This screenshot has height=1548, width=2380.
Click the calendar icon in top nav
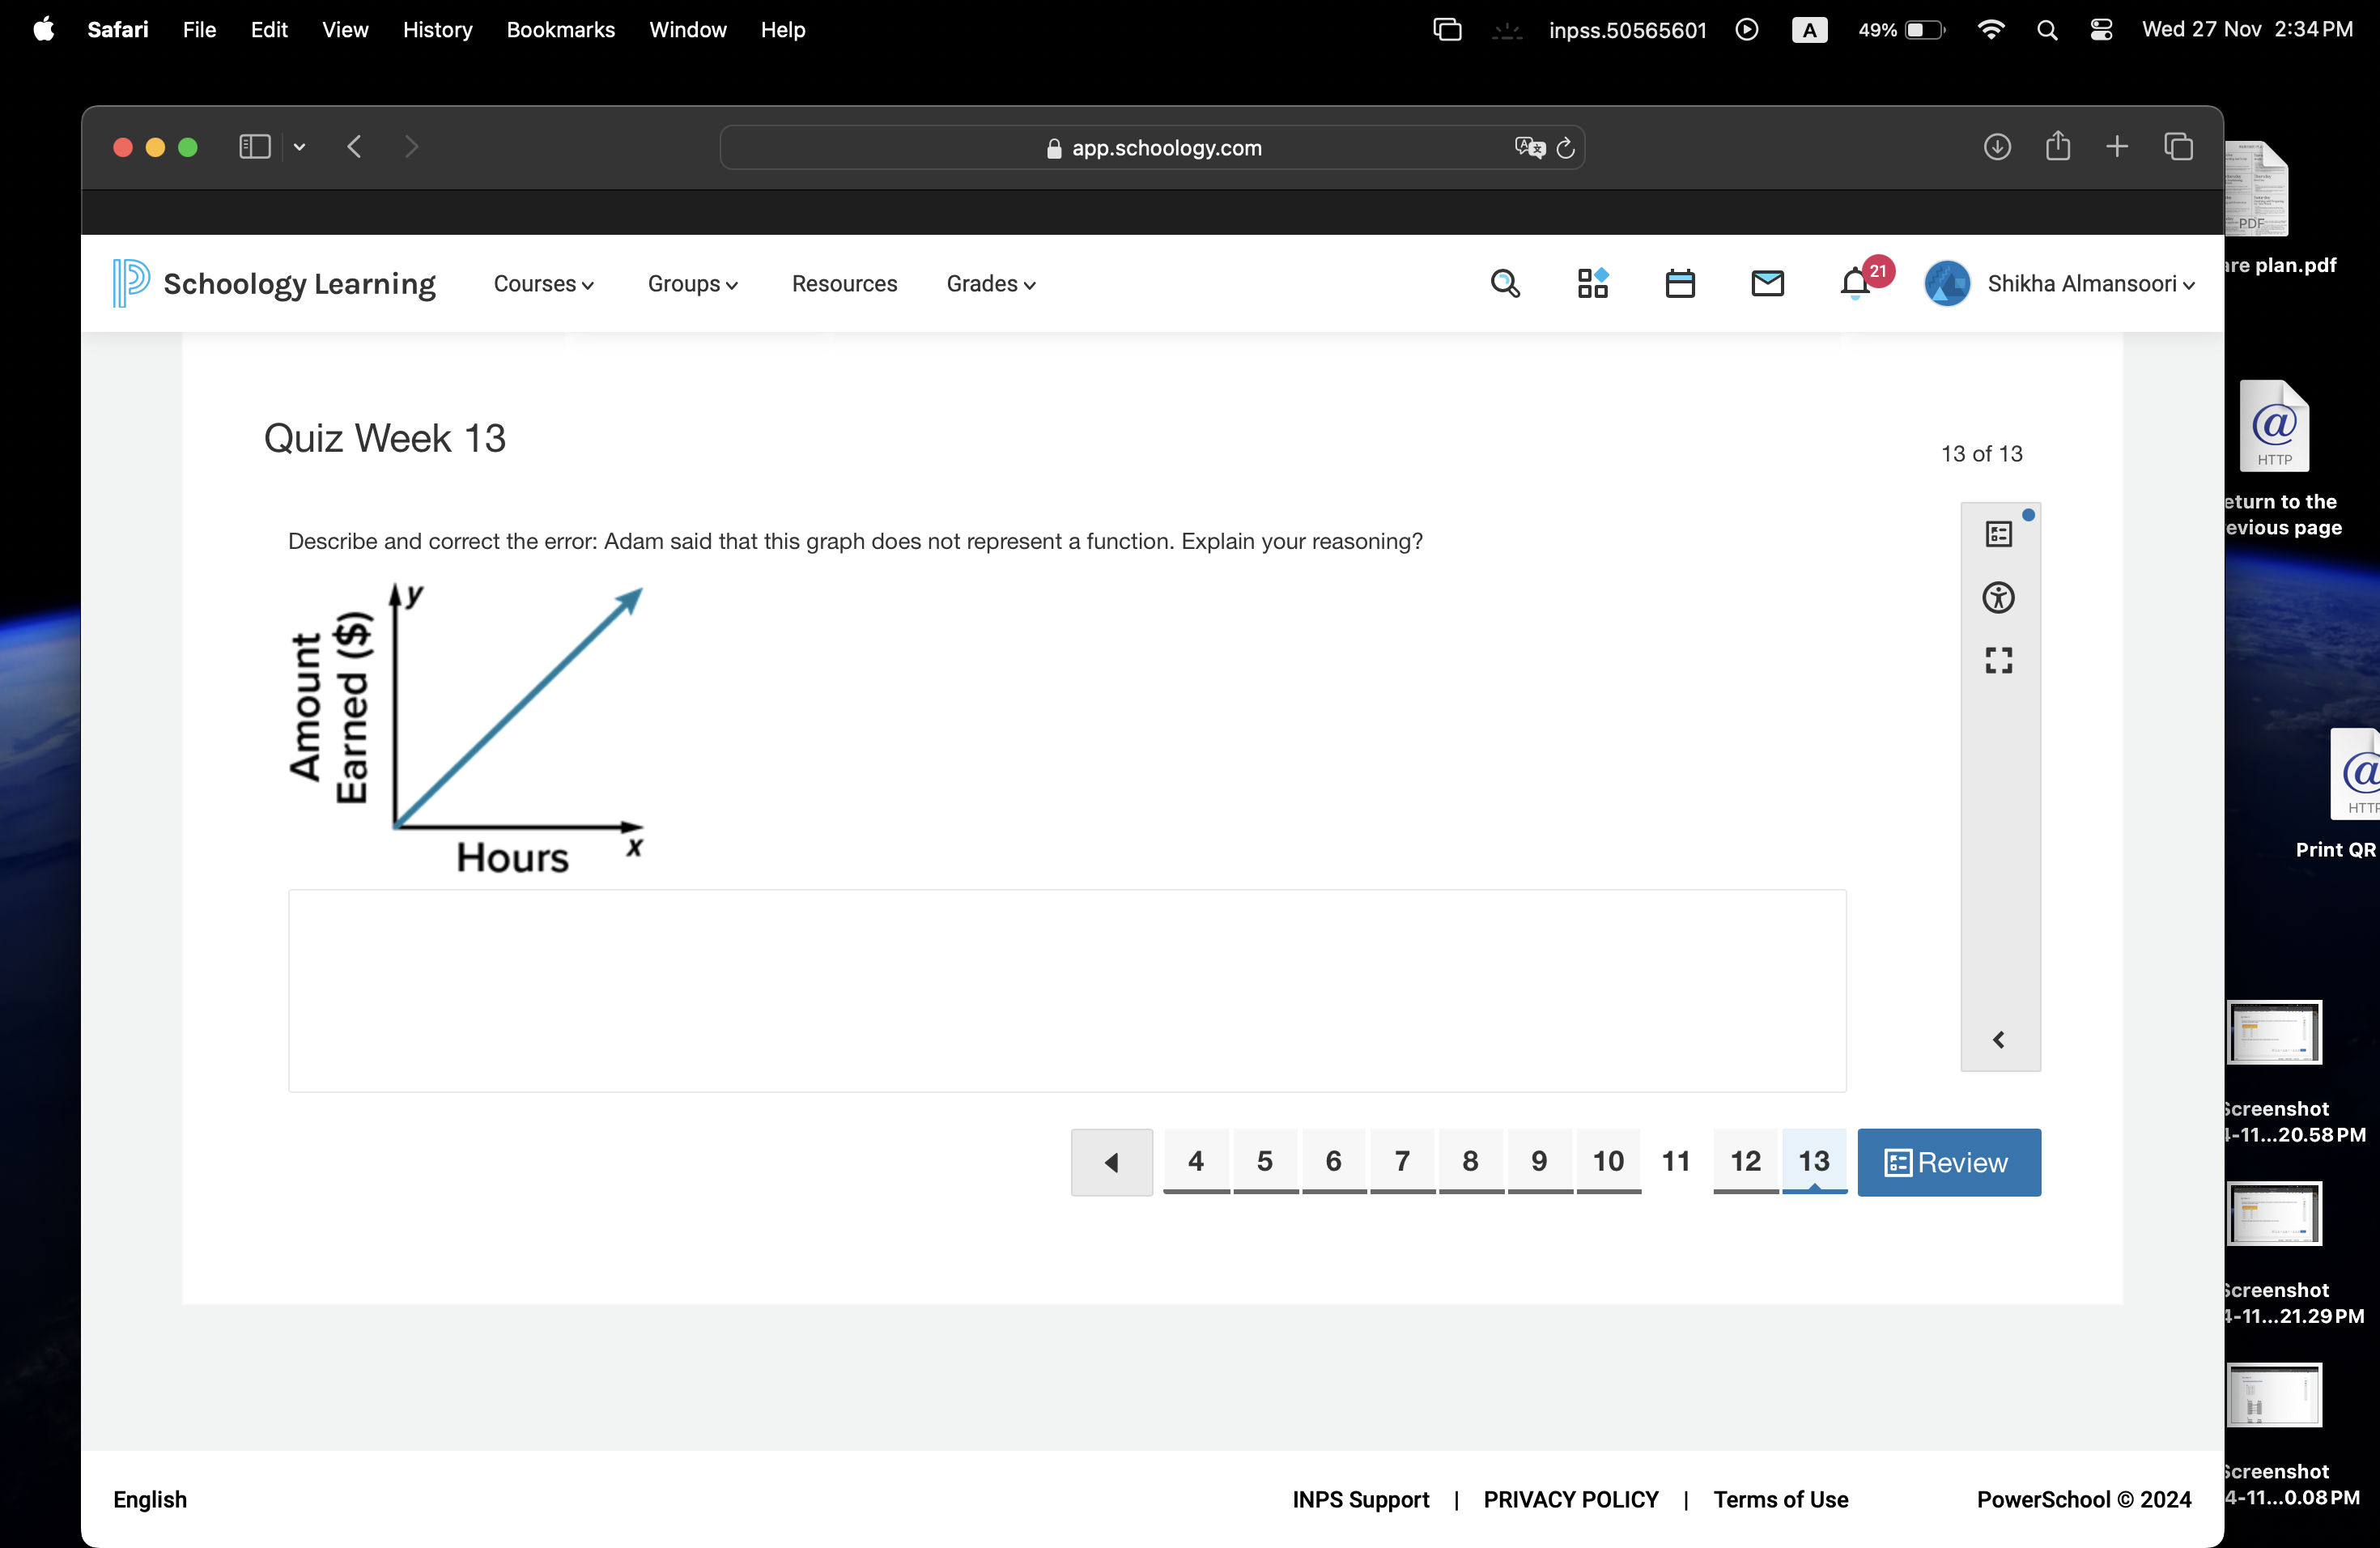point(1679,283)
